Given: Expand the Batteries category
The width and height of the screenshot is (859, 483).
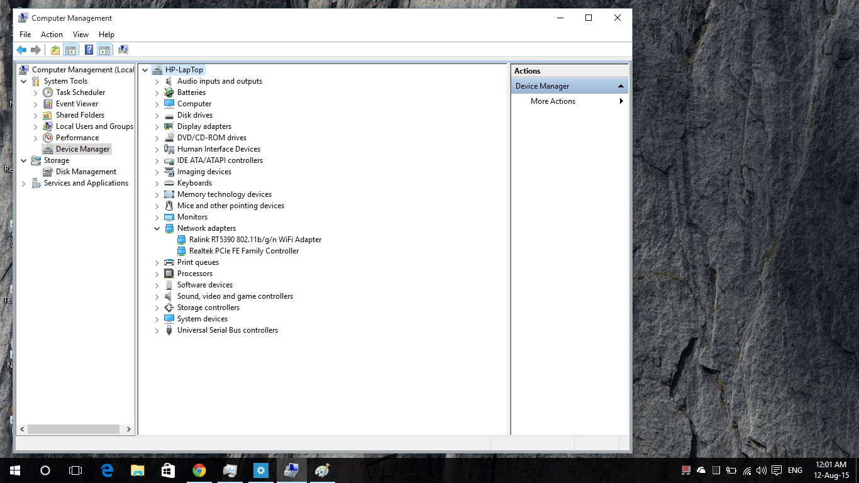Looking at the screenshot, I should point(157,92).
